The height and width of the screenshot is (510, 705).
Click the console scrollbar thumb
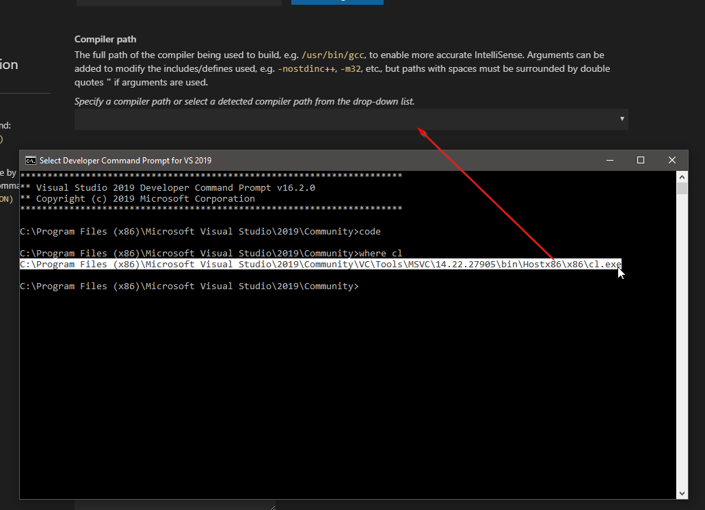tap(682, 188)
